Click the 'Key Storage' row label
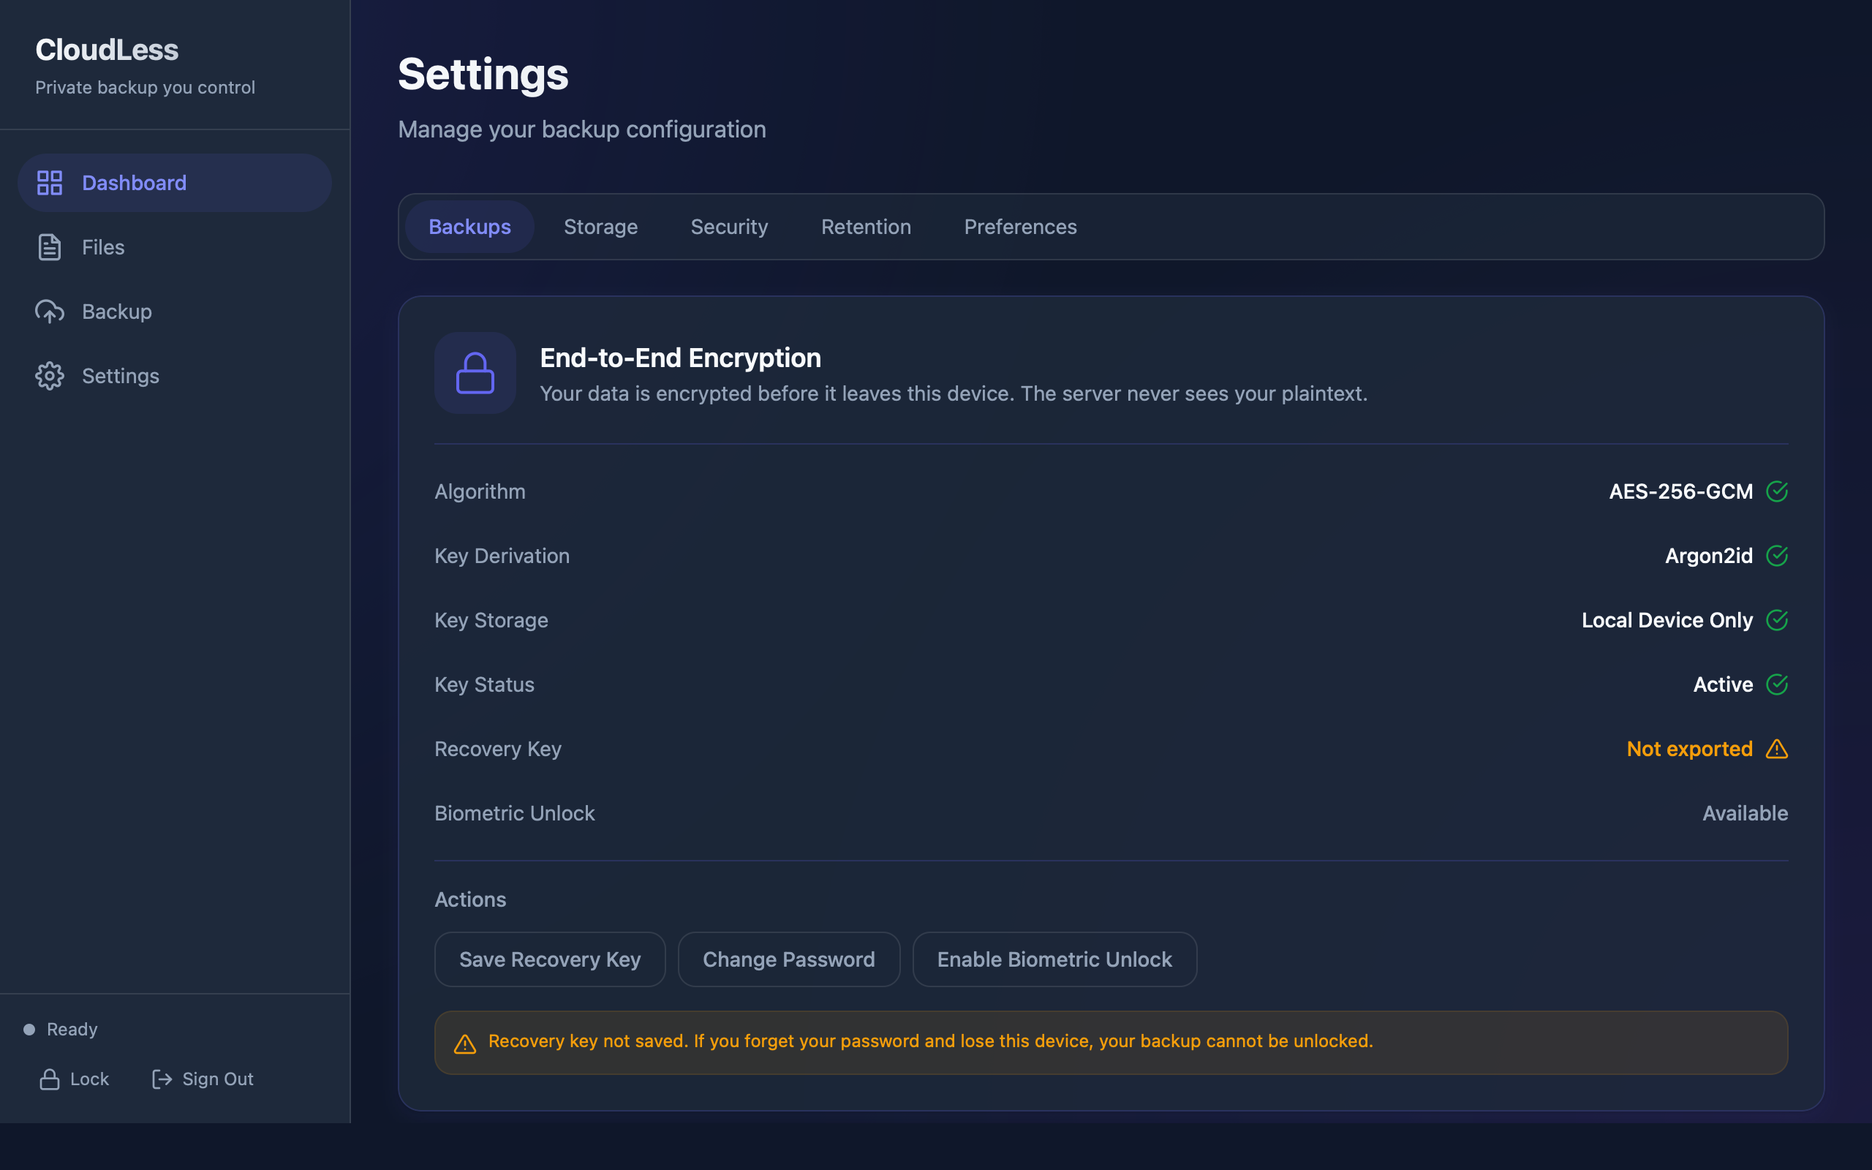The image size is (1872, 1170). [x=491, y=620]
